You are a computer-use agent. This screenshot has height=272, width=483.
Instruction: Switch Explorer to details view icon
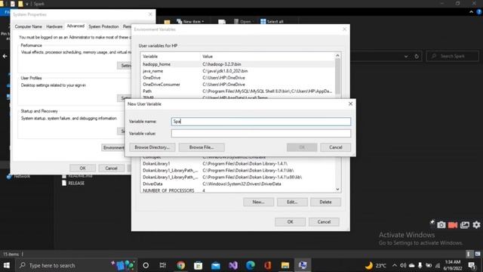(x=468, y=254)
